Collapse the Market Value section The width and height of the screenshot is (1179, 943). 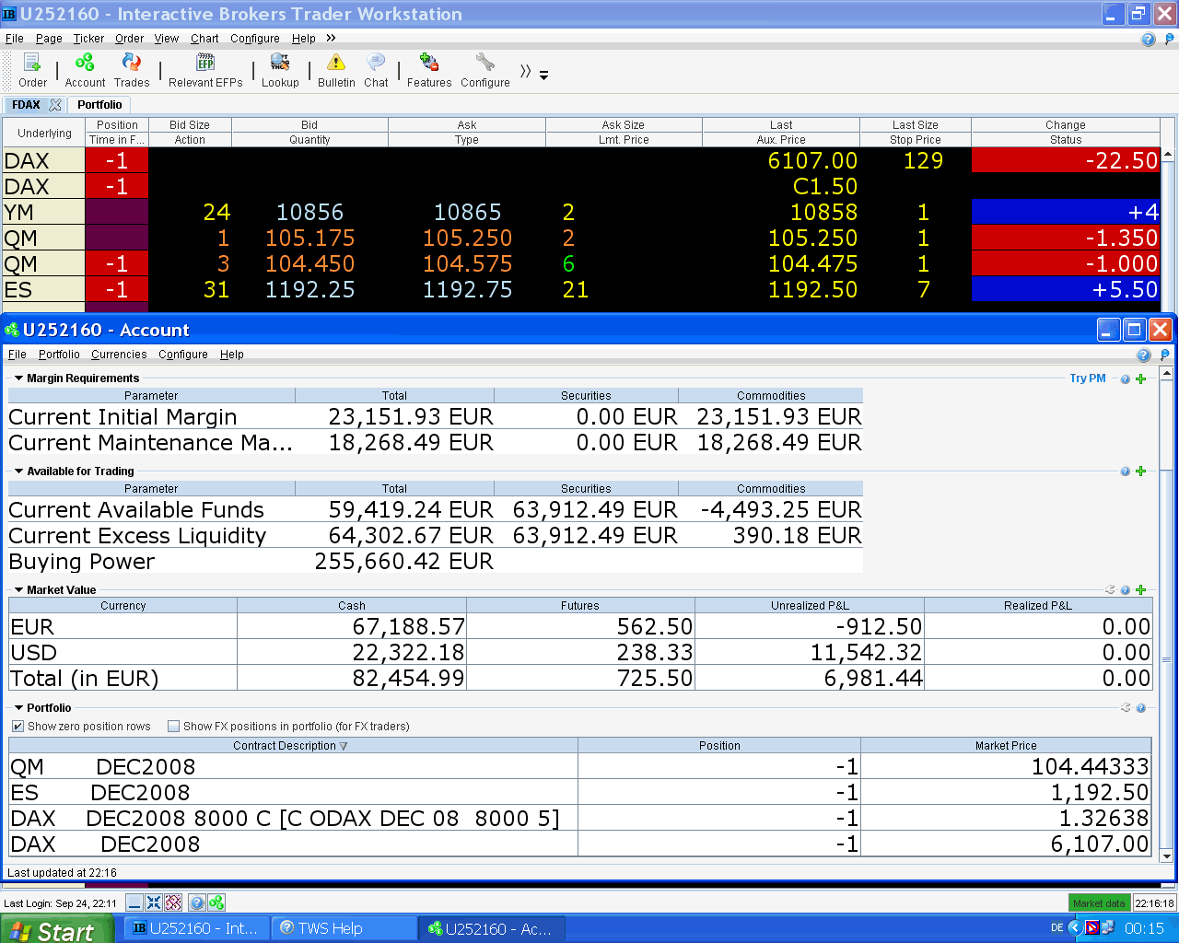click(18, 590)
